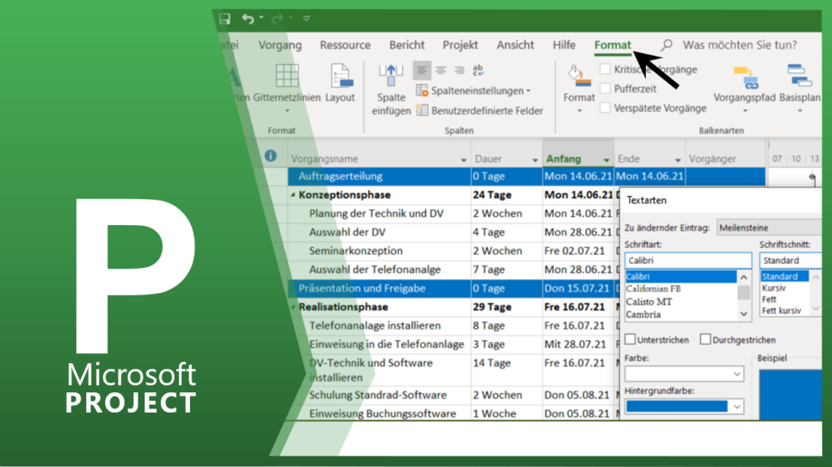
Task: Open the Anfang column filter arrow
Action: click(x=606, y=159)
